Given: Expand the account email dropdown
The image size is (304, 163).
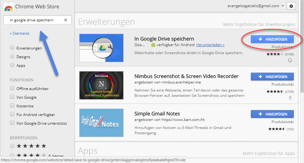Looking at the screenshot, I should (x=283, y=6).
